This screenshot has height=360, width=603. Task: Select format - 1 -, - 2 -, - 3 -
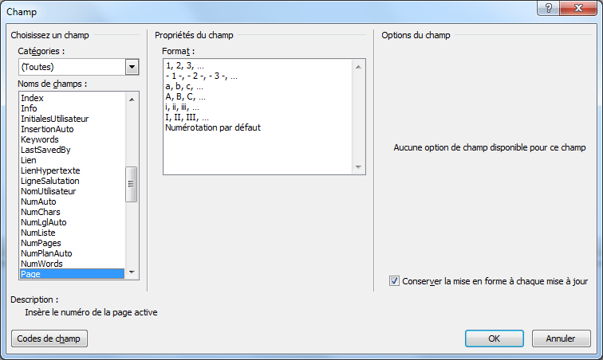coord(201,76)
